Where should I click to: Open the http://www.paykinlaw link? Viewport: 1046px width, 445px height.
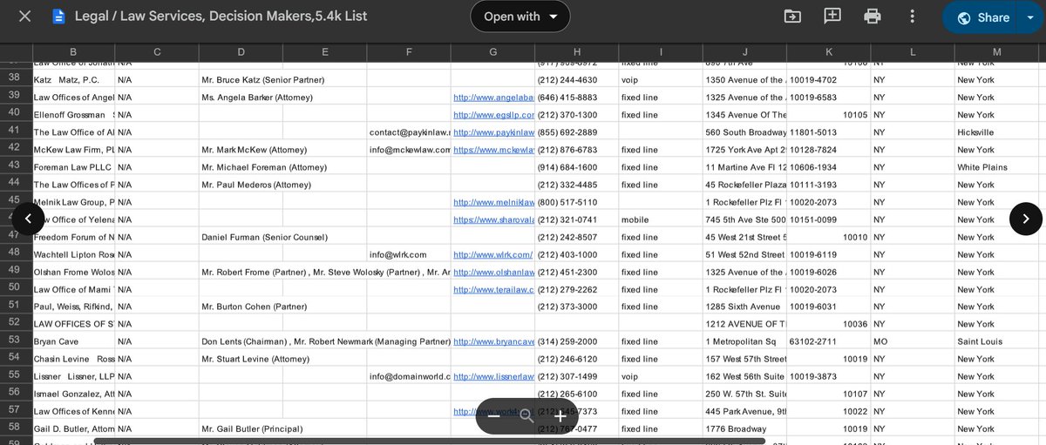493,132
